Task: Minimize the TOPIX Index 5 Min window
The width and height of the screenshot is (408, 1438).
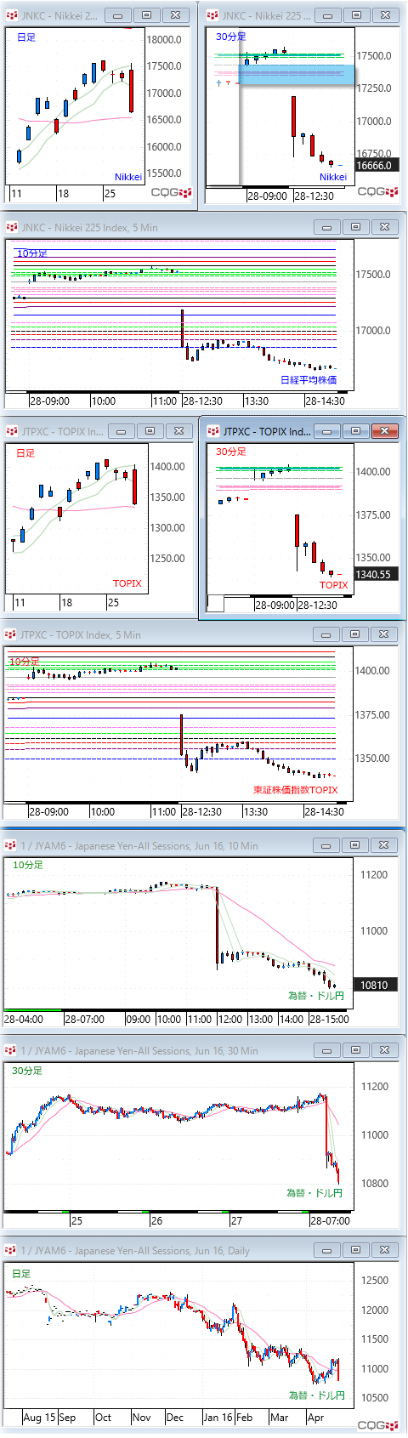Action: coord(327,634)
